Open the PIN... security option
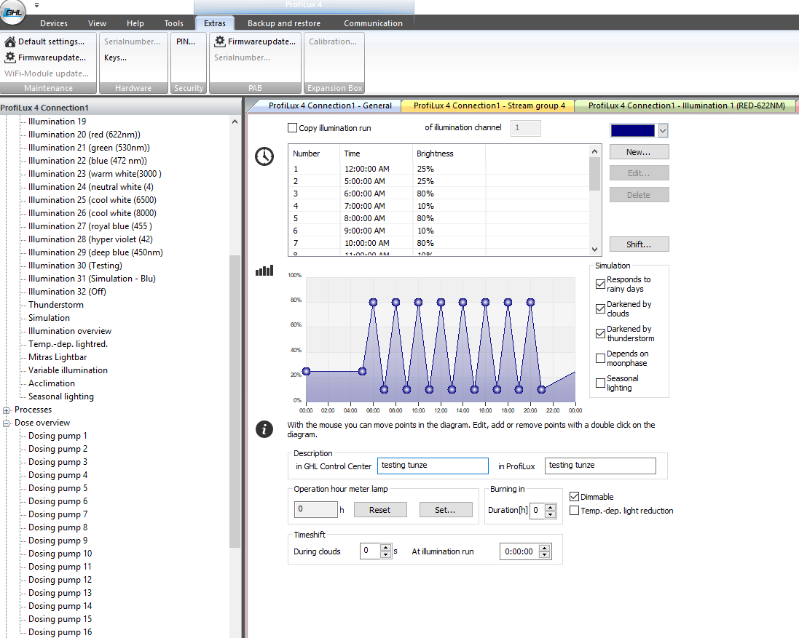 (x=186, y=41)
